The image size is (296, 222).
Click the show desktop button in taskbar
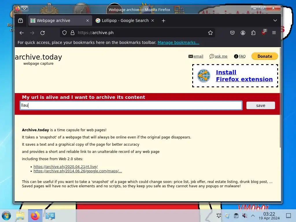click(288, 216)
